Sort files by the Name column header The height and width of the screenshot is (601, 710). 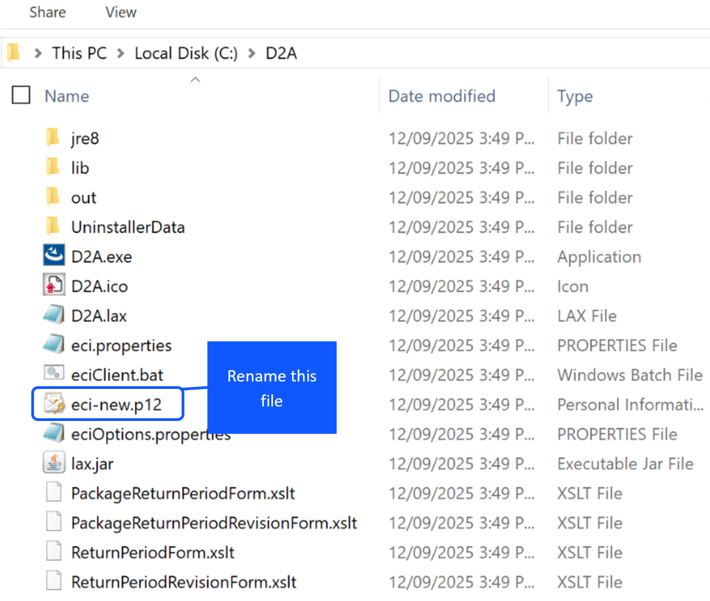pyautogui.click(x=67, y=96)
